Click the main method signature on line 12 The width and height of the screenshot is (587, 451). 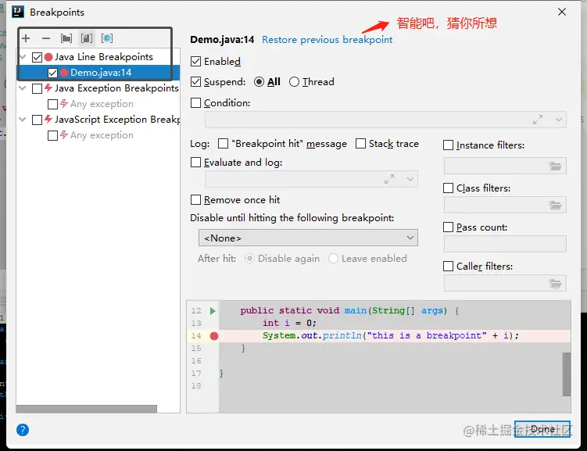pos(349,310)
